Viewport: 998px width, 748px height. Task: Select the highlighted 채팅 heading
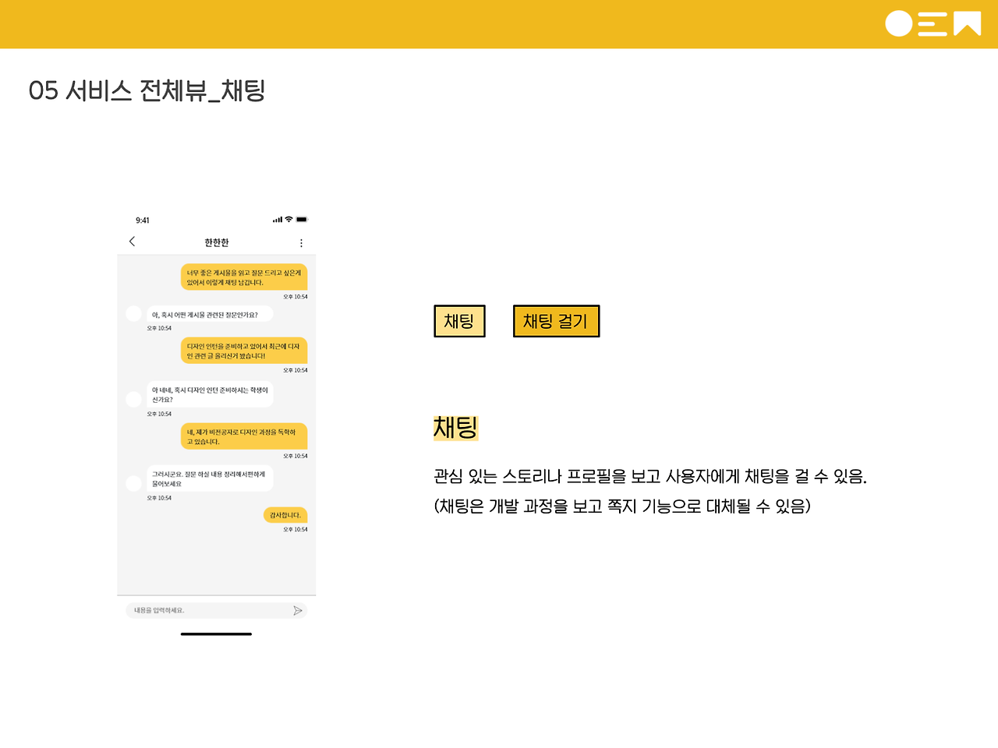click(455, 427)
